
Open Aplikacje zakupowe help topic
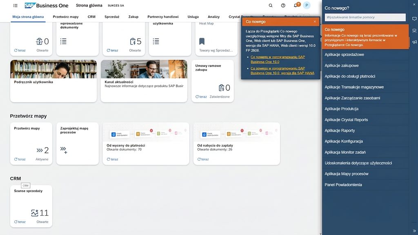365,65
